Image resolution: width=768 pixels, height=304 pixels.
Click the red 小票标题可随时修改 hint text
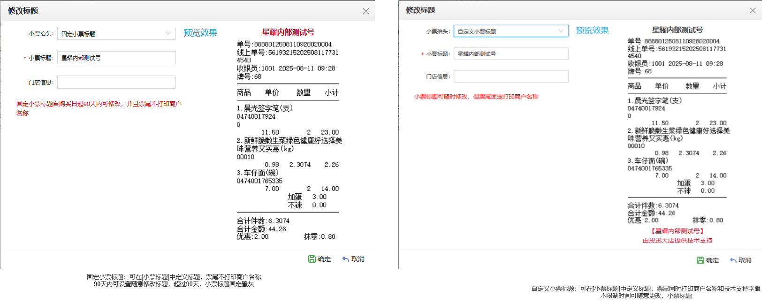tap(476, 96)
